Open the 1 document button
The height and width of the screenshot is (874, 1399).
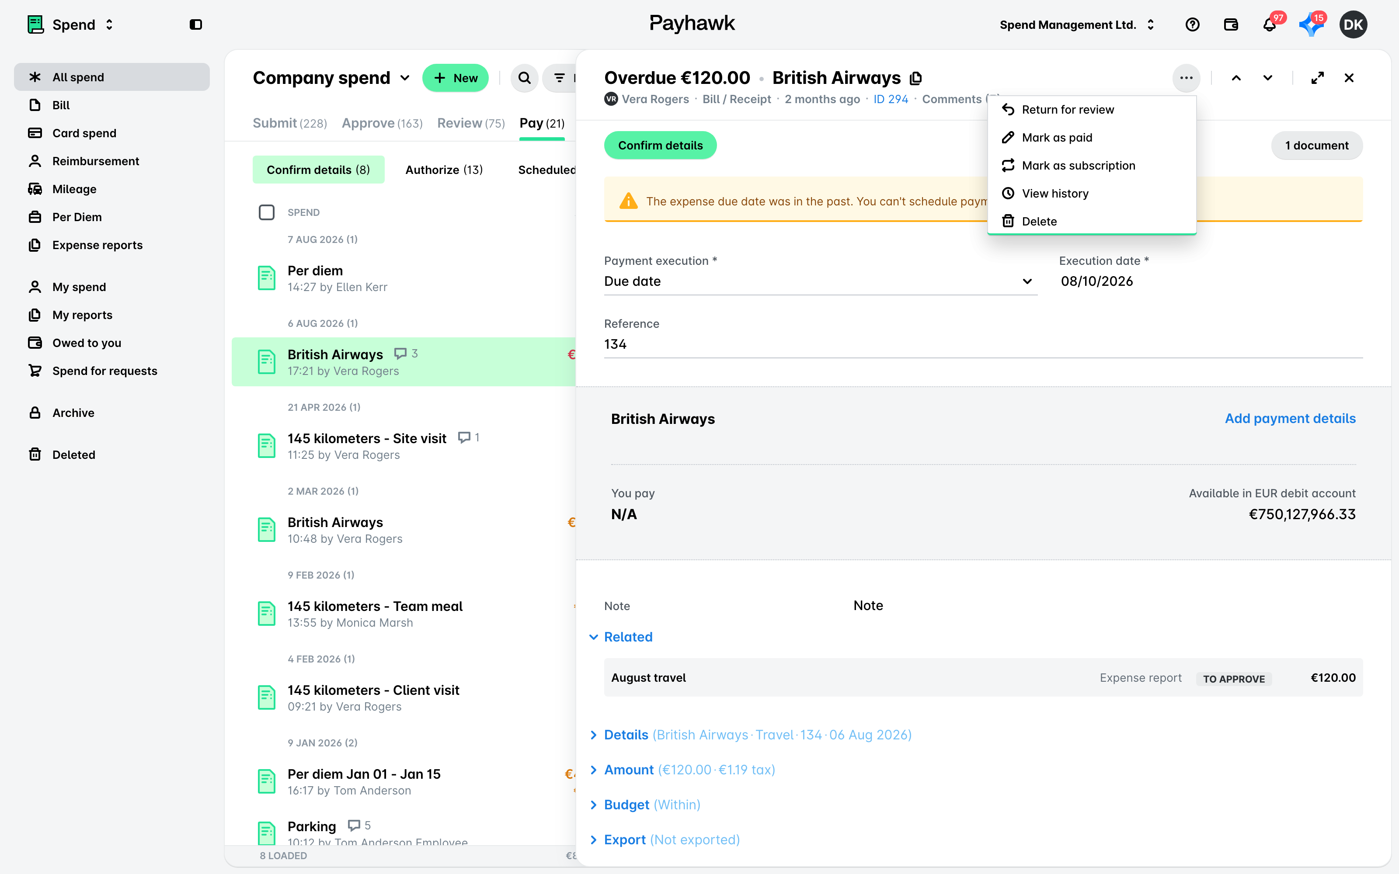coord(1316,146)
